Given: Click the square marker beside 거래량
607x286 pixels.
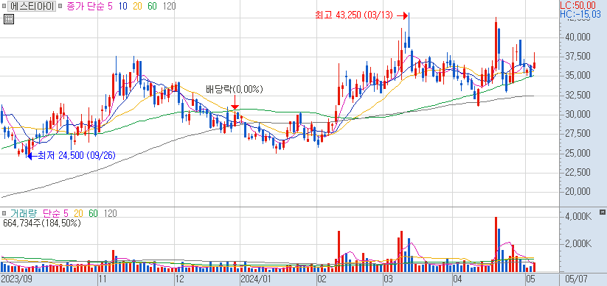Looking at the screenshot, I should (4, 213).
